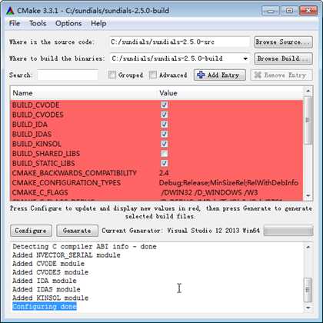This screenshot has height=323, width=323.
Task: Open the Tools menu
Action: point(38,23)
